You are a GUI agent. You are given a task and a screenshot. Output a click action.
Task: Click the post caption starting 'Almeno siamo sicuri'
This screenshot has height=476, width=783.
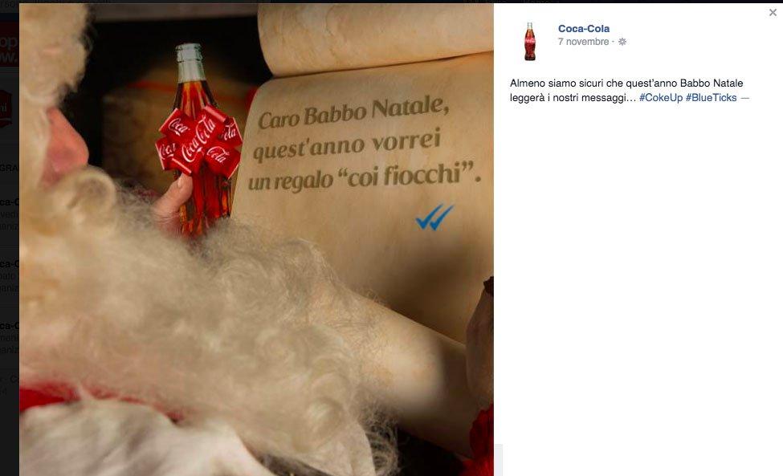click(x=629, y=91)
